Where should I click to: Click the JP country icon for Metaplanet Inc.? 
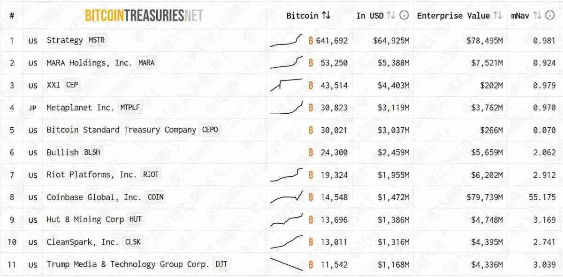tap(32, 108)
